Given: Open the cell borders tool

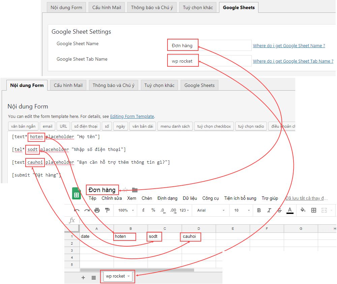Looking at the screenshot, I should [314, 210].
